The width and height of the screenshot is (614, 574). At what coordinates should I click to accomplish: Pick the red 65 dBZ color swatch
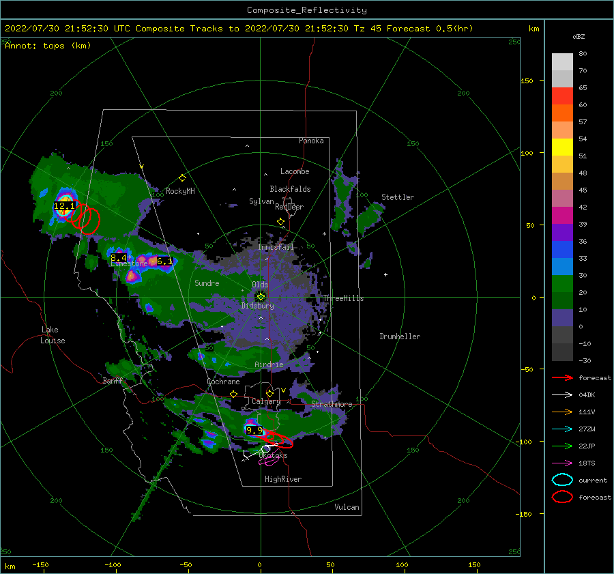[x=562, y=96]
